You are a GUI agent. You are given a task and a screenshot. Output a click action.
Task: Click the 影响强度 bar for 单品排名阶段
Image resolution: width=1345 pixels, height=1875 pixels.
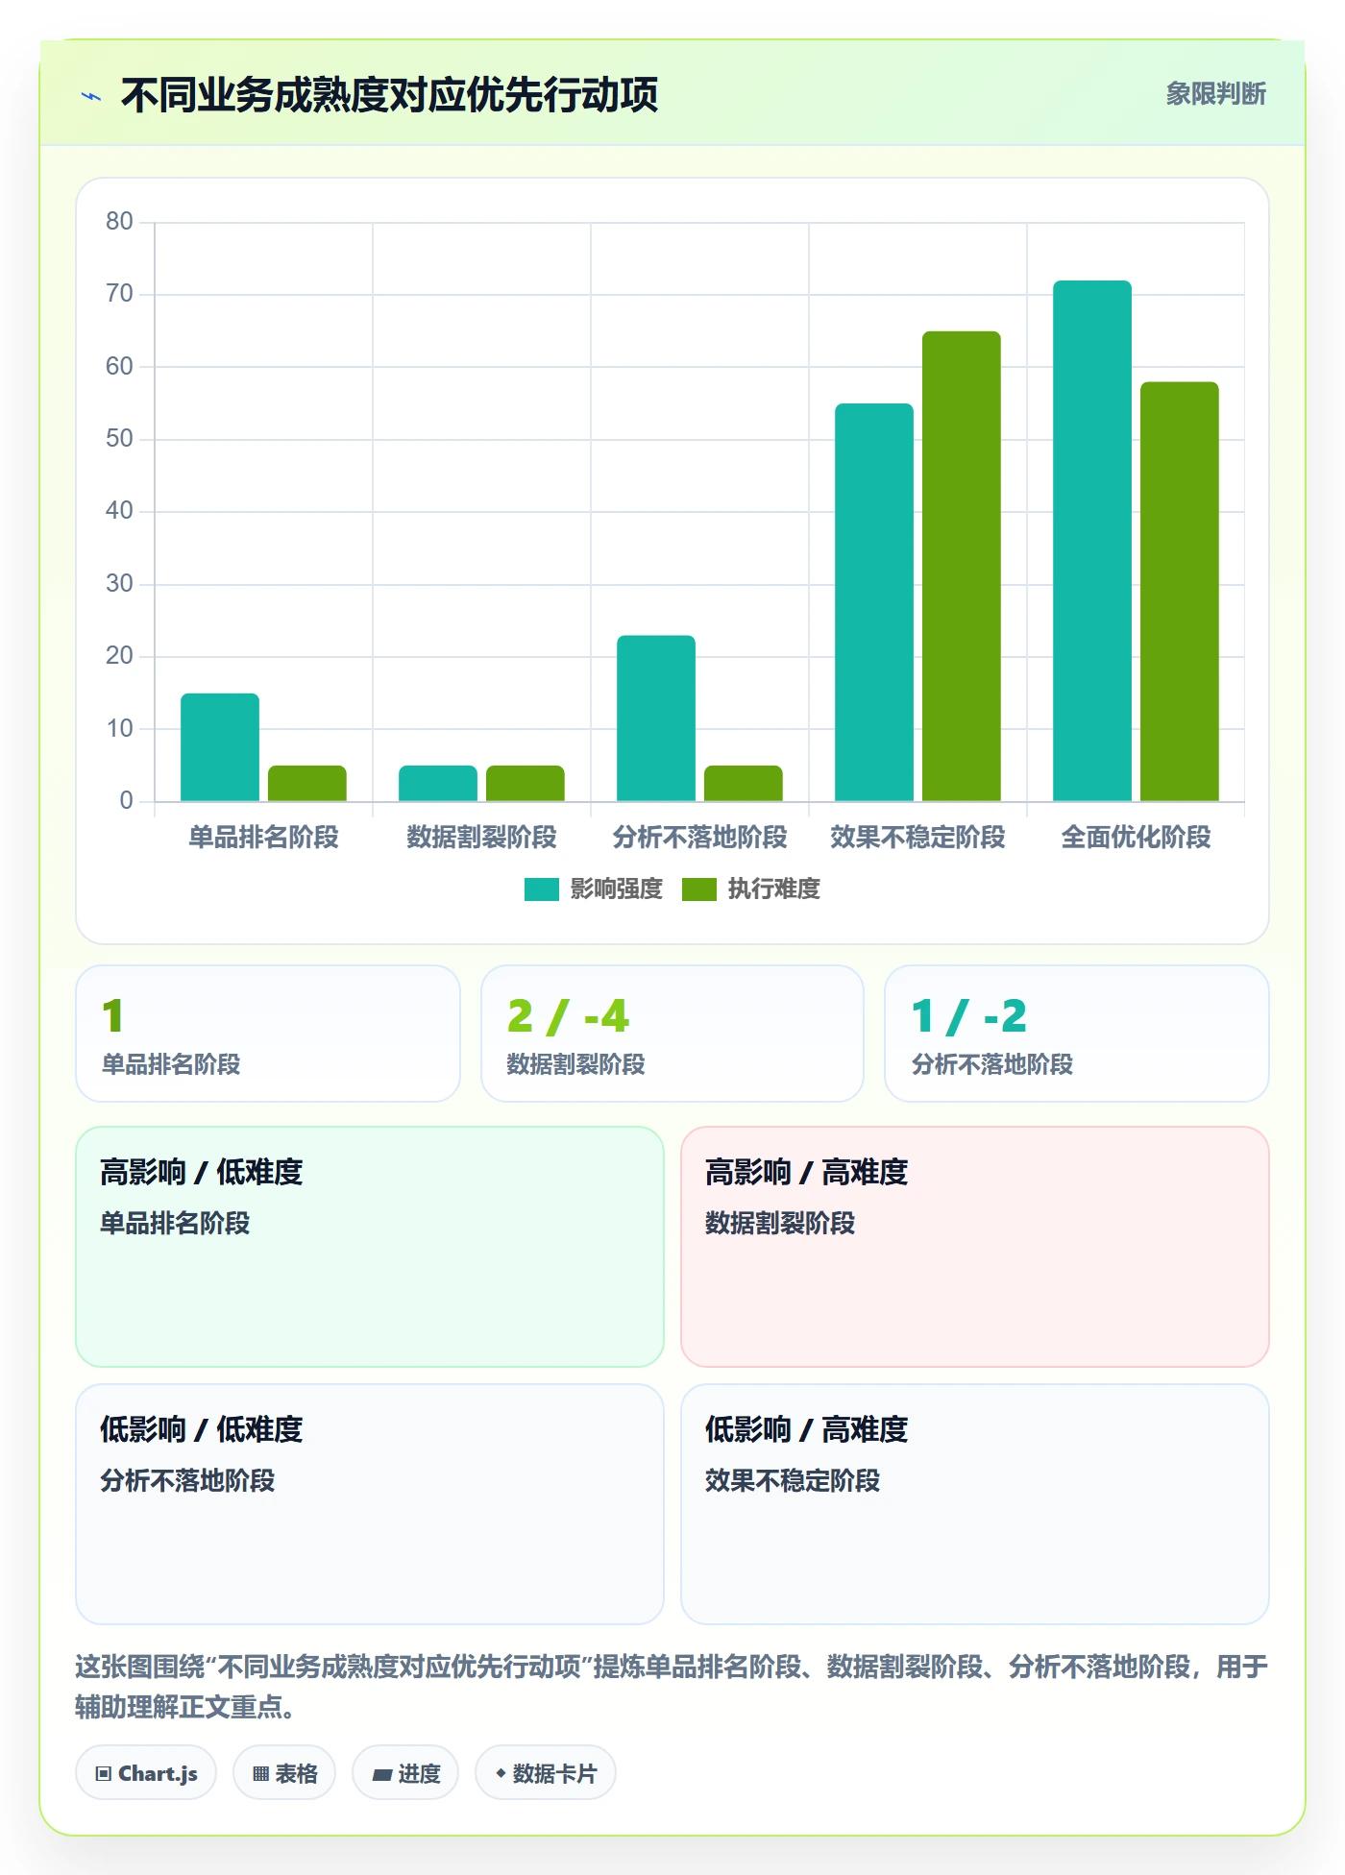click(x=220, y=747)
